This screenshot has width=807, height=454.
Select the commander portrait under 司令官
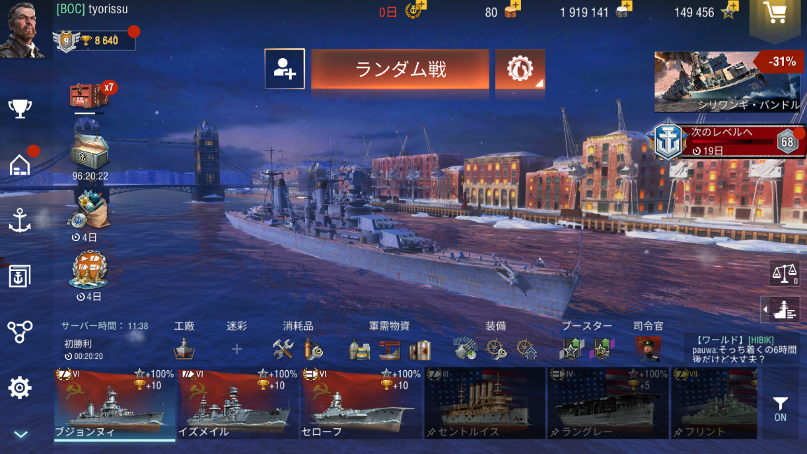click(x=648, y=349)
